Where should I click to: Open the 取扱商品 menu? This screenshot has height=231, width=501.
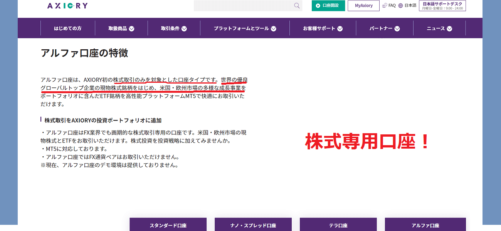(118, 28)
